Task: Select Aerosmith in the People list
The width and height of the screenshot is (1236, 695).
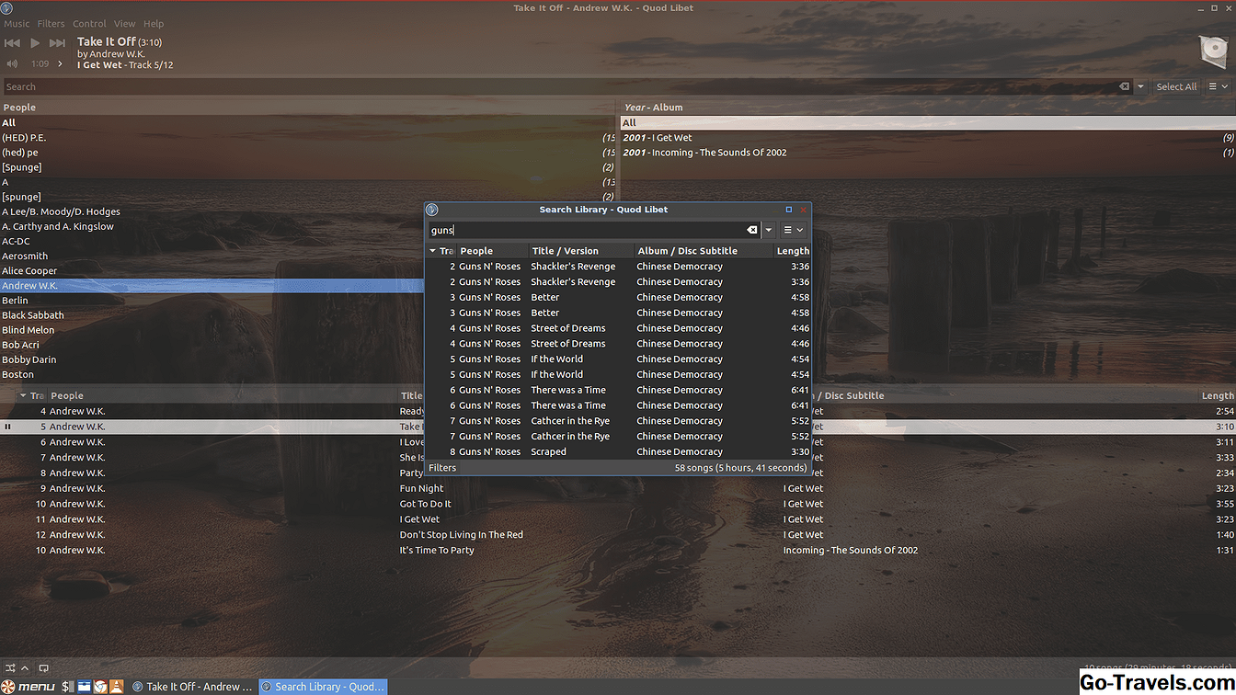Action: [25, 256]
